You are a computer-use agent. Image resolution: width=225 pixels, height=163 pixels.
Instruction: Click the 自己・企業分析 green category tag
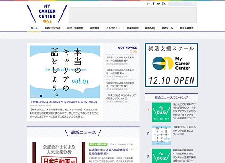click(x=98, y=145)
